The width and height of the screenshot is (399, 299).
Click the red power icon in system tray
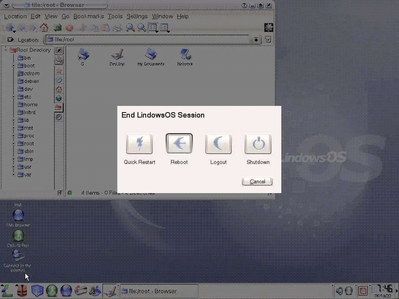click(x=363, y=290)
